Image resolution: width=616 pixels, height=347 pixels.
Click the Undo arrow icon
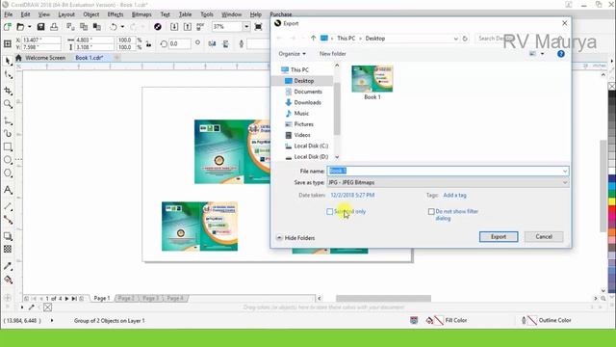click(114, 27)
